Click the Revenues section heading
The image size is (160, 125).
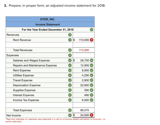tap(13, 35)
